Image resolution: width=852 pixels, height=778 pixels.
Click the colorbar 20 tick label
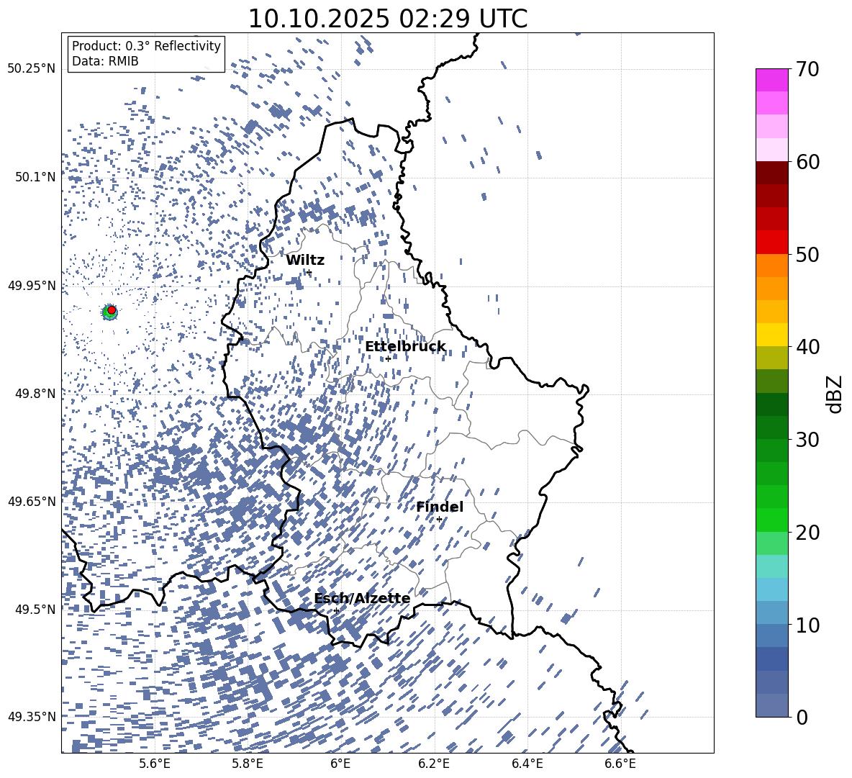(807, 533)
